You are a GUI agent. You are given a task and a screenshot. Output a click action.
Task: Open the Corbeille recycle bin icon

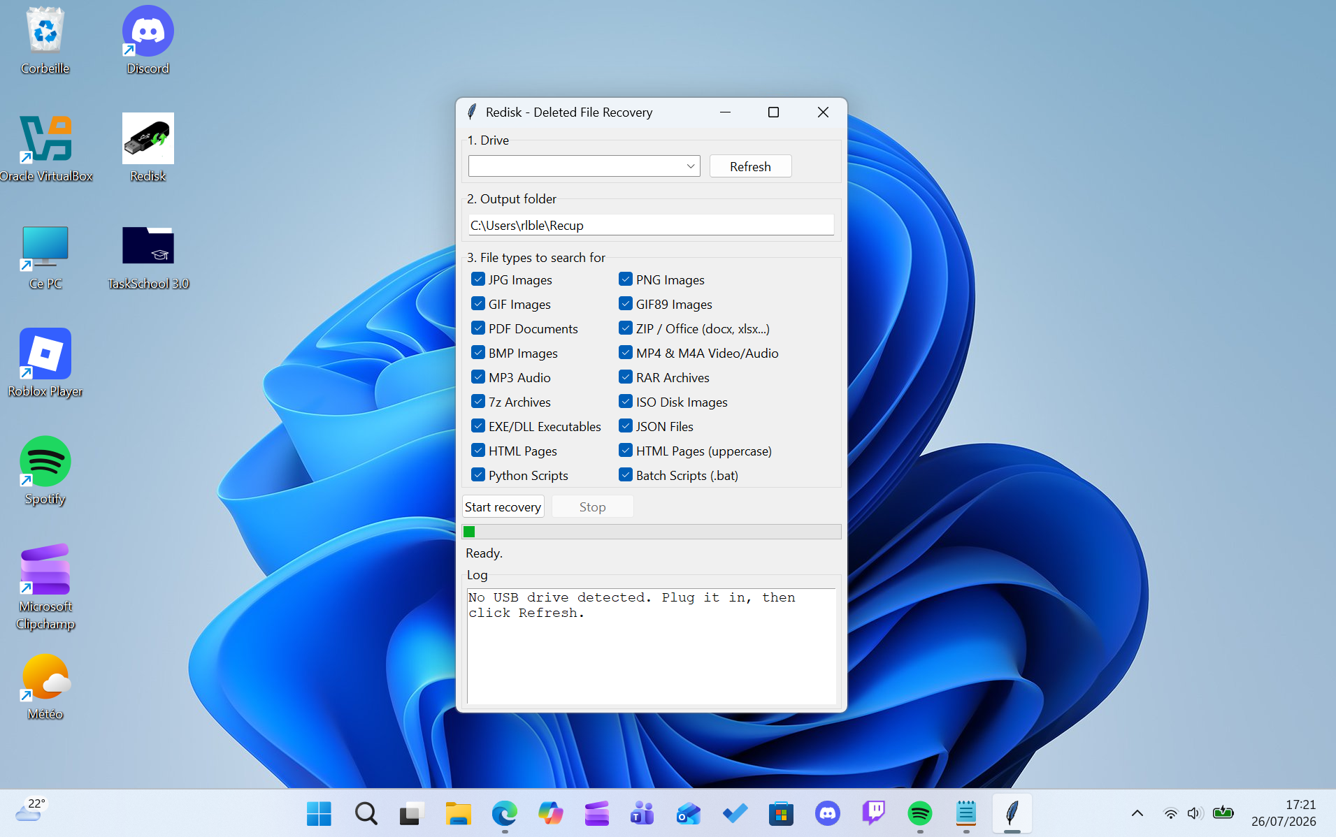point(45,41)
